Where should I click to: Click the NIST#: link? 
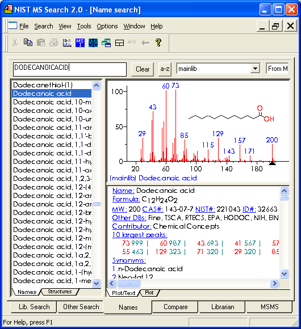tap(205, 209)
